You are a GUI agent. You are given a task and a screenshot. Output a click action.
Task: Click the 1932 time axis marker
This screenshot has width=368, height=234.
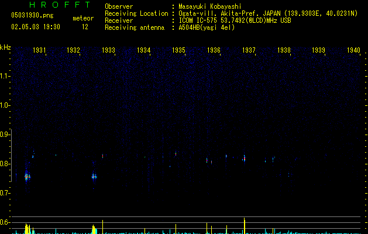pyautogui.click(x=74, y=50)
